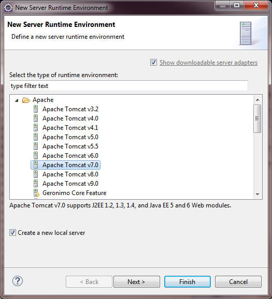Open the help question mark icon
Image resolution: width=272 pixels, height=299 pixels.
[18, 281]
